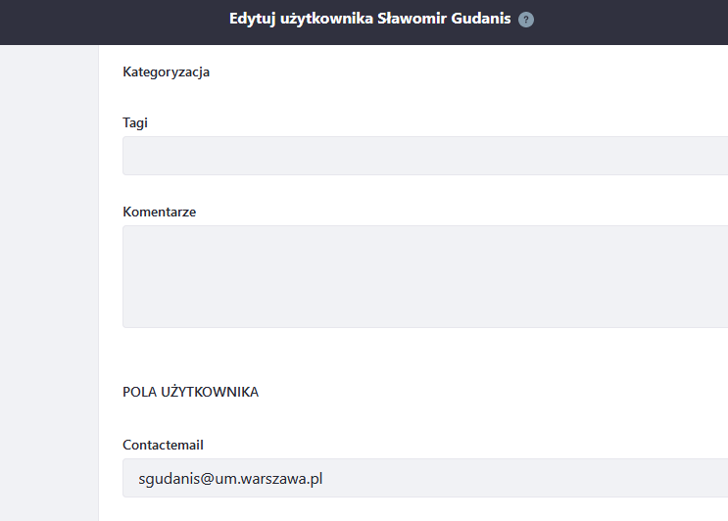Click empty space right of POLA UŻYTKOWNIKA

pyautogui.click(x=490, y=392)
